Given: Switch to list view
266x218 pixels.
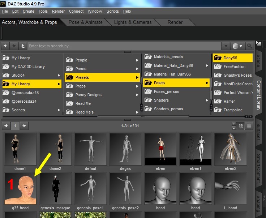Looking at the screenshot, I should coord(249,126).
